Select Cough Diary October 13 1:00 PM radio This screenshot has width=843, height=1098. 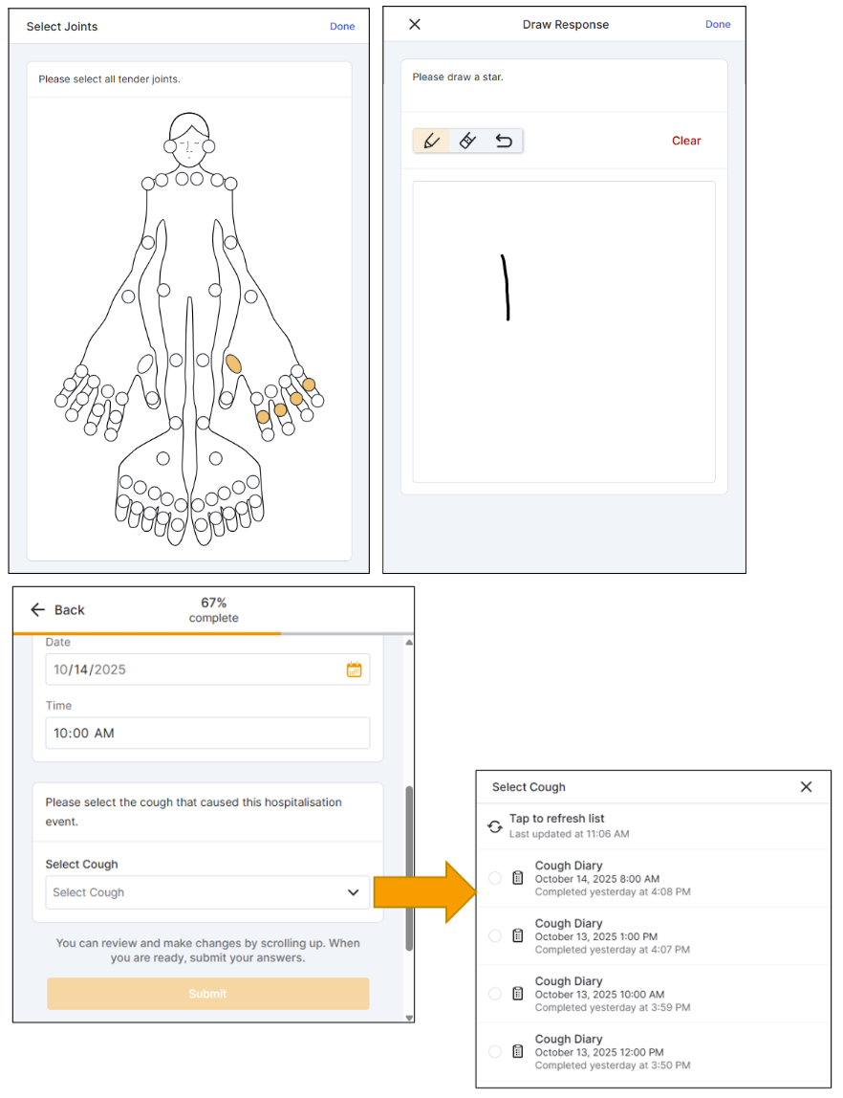pyautogui.click(x=495, y=936)
